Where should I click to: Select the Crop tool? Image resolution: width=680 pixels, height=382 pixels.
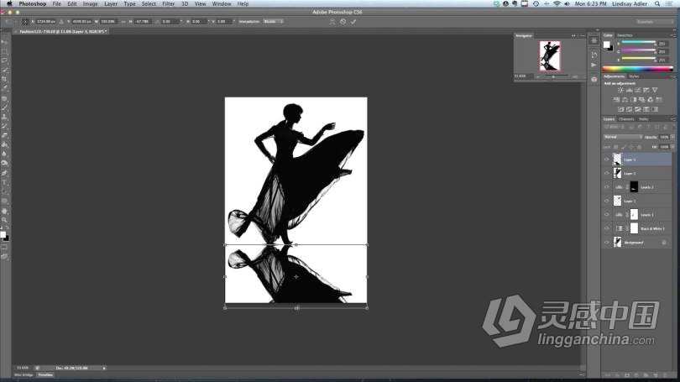(4, 78)
